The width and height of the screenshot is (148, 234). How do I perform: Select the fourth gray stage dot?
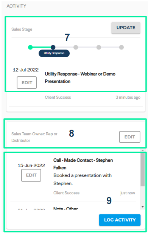coord(99,47)
